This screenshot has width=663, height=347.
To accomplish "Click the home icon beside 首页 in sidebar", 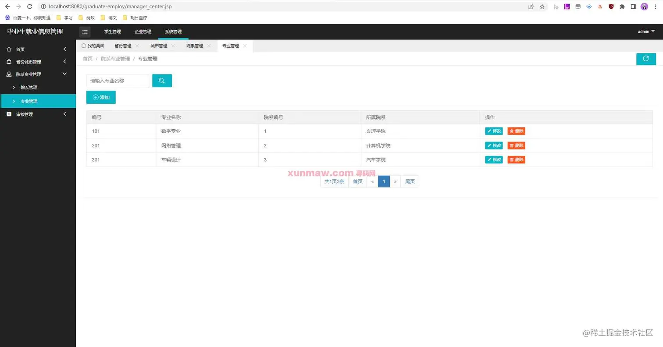I will (9, 49).
